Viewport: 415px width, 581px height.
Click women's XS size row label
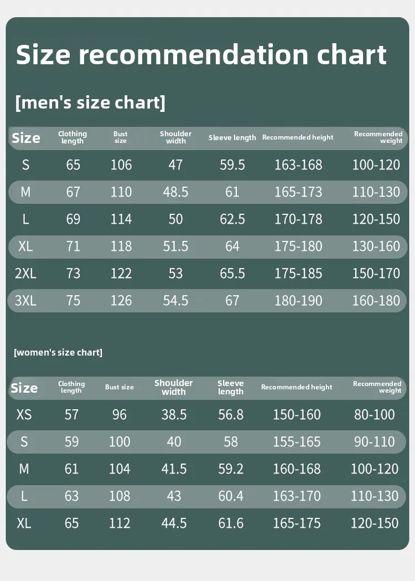24,415
